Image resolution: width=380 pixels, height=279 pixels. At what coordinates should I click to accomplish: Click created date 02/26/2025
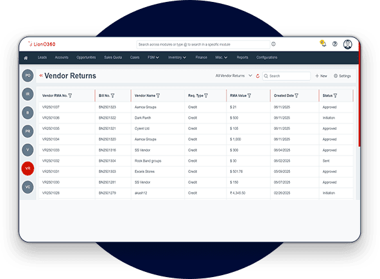[282, 193]
